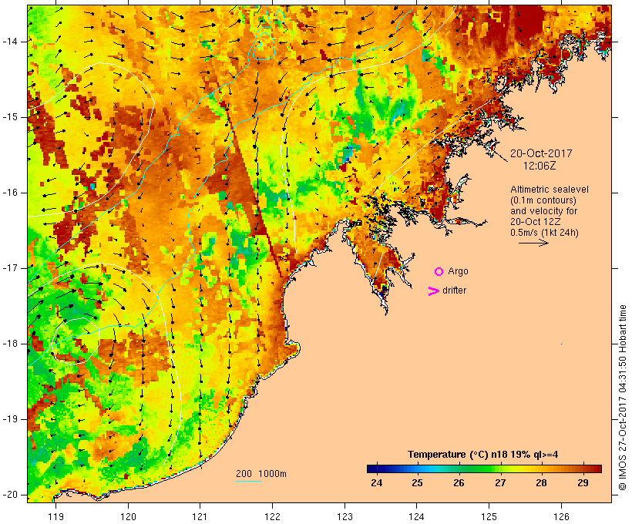632x524 pixels.
Task: Click the '-15' latitude axis label
Action: [x=10, y=117]
